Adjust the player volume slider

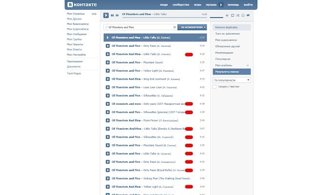[216, 18]
